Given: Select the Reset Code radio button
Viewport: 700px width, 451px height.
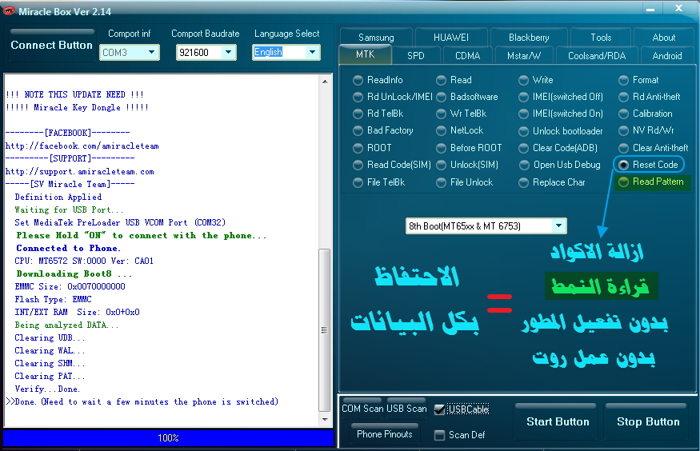Looking at the screenshot, I should point(623,165).
